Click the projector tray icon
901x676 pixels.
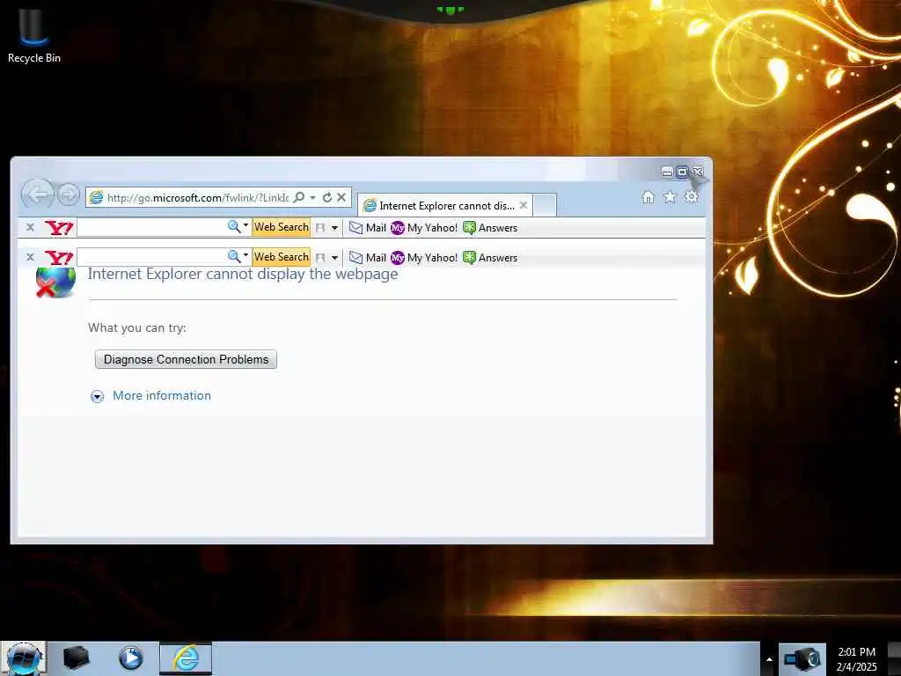802,658
